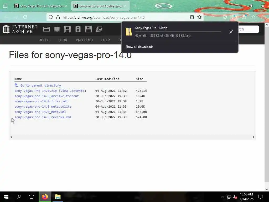The height and width of the screenshot is (202, 269).
Task: Open the Windows Start menu
Action: pyautogui.click(x=6, y=197)
